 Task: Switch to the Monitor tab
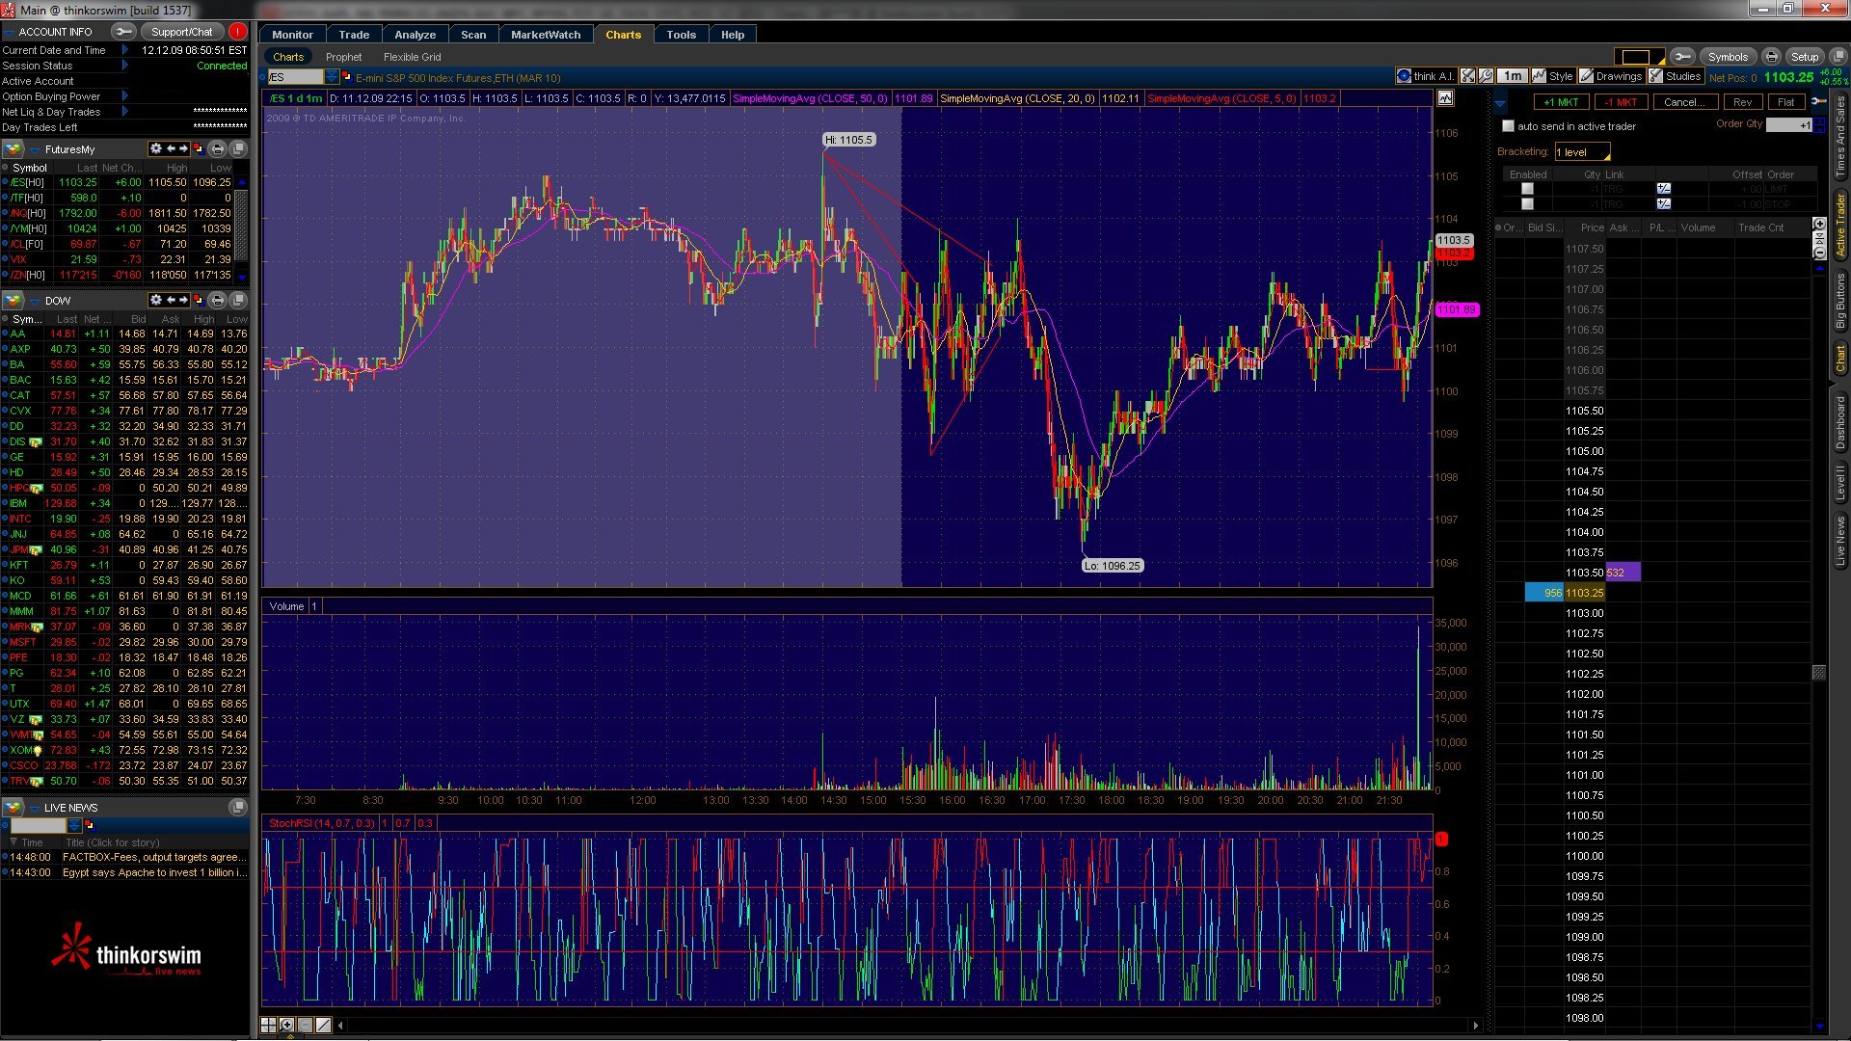tap(292, 35)
